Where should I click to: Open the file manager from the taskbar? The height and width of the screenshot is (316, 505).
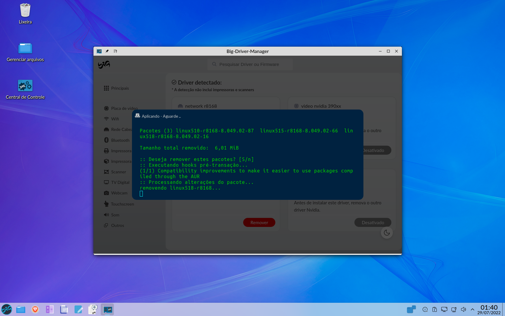tap(21, 309)
